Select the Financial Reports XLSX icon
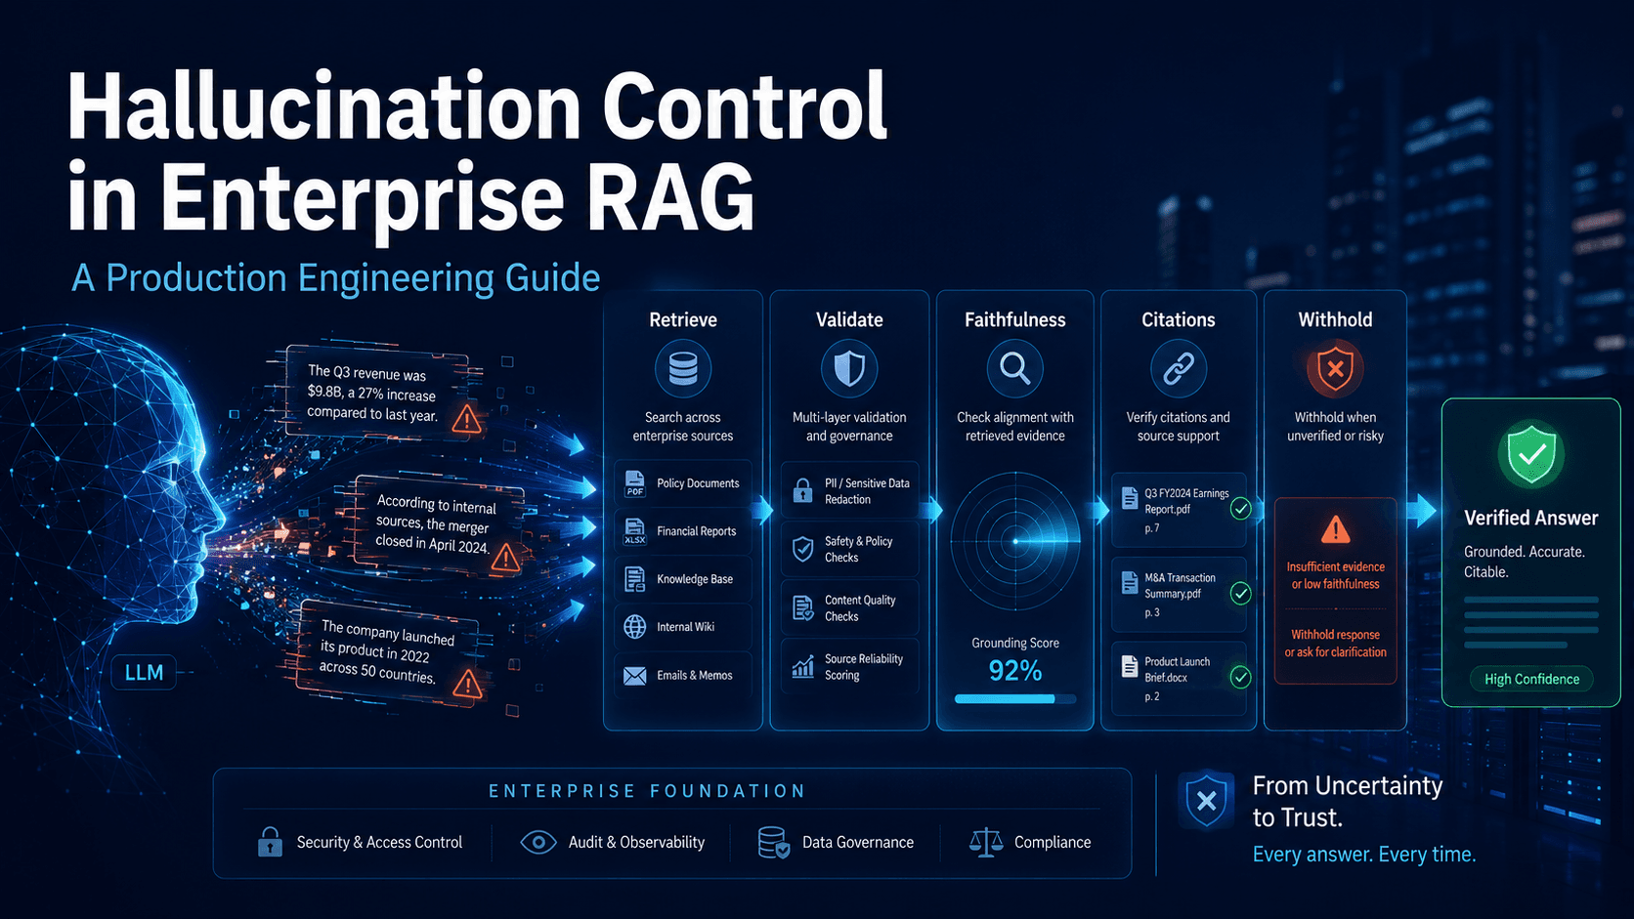Screen dimensions: 1634x919 point(635,531)
